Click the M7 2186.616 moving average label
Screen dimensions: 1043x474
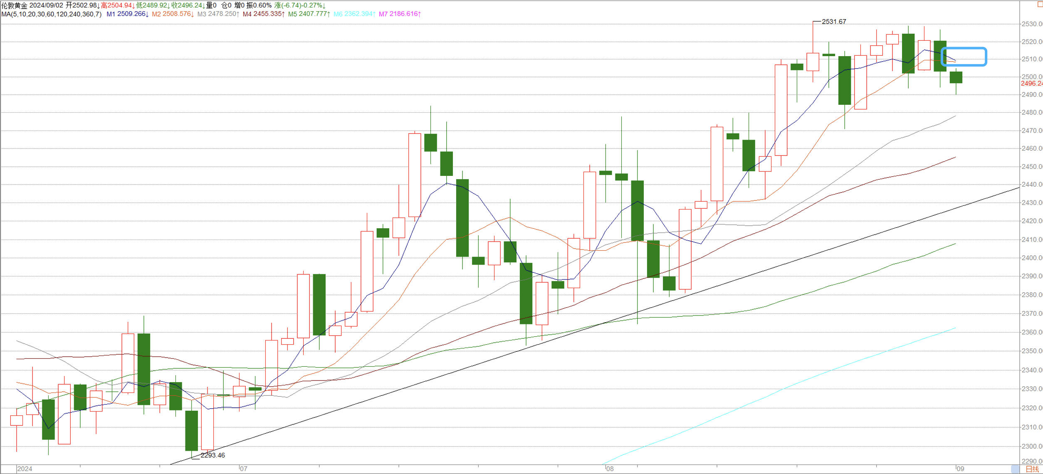click(400, 14)
